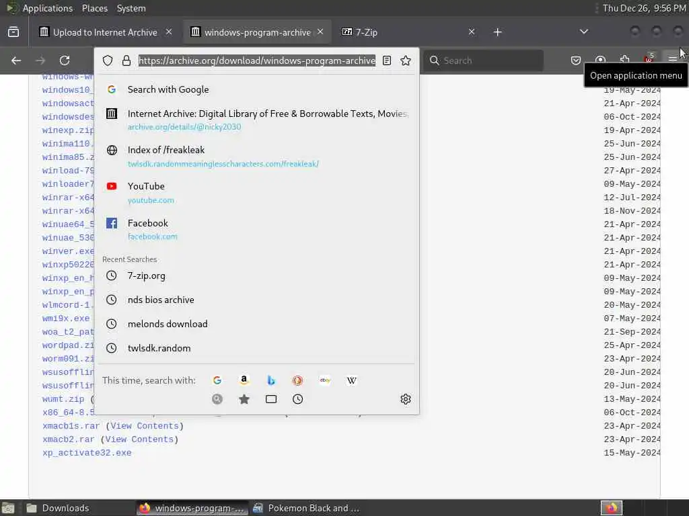View Contents of xmacb2.rar

139,439
